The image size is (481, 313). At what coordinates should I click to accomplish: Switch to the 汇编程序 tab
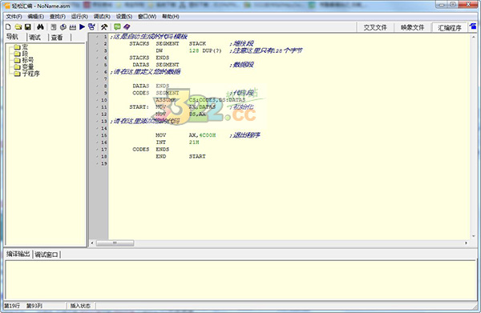pyautogui.click(x=450, y=27)
